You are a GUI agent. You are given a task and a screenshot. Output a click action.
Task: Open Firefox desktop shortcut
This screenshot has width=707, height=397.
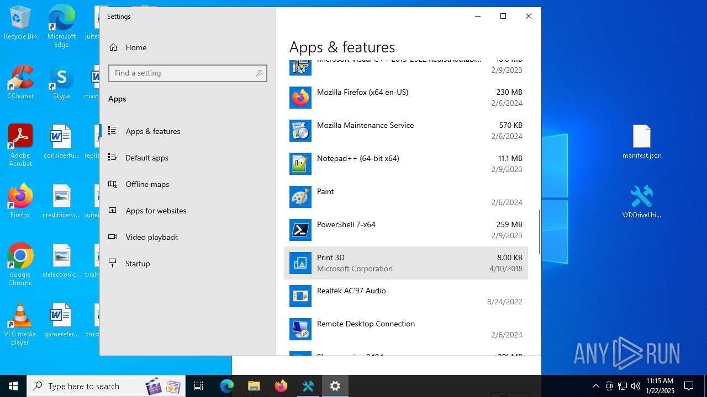click(x=20, y=201)
